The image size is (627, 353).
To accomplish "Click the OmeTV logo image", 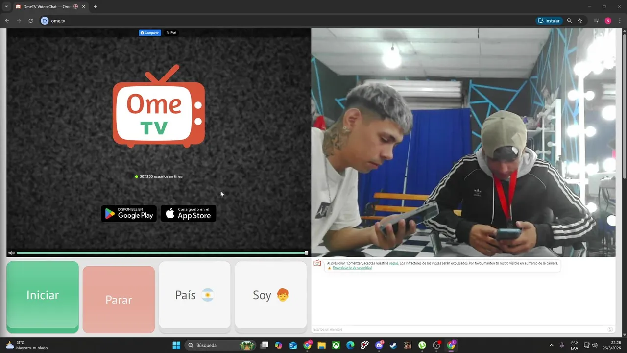I will 159,106.
